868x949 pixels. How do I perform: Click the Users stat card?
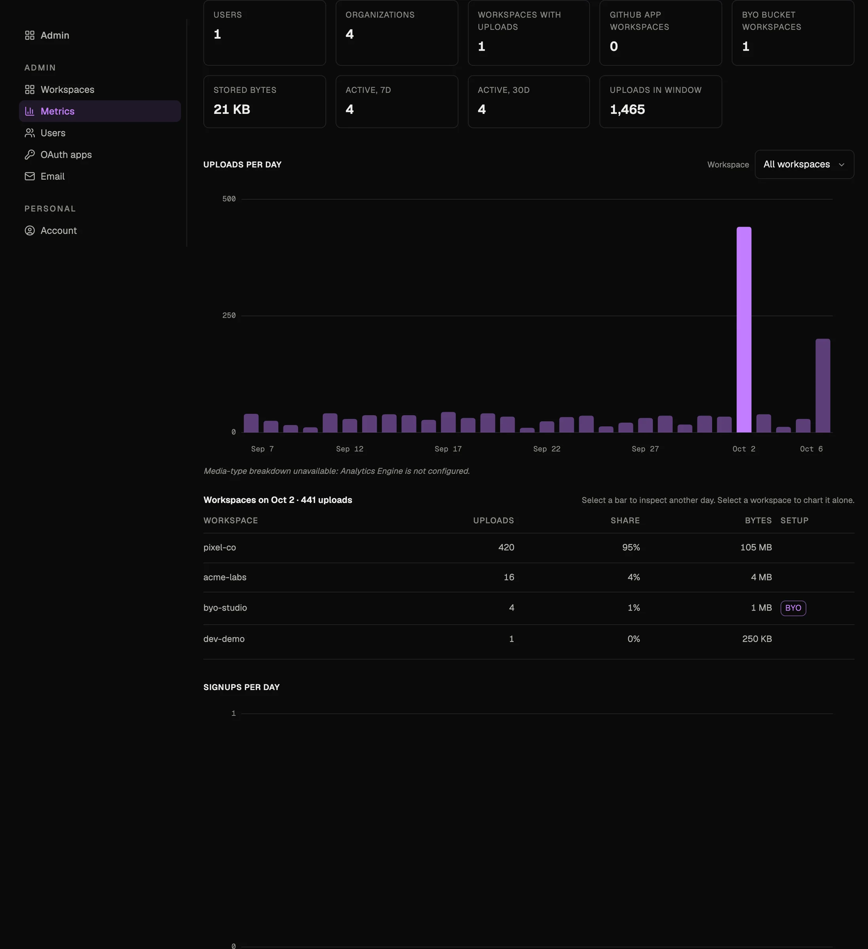264,32
